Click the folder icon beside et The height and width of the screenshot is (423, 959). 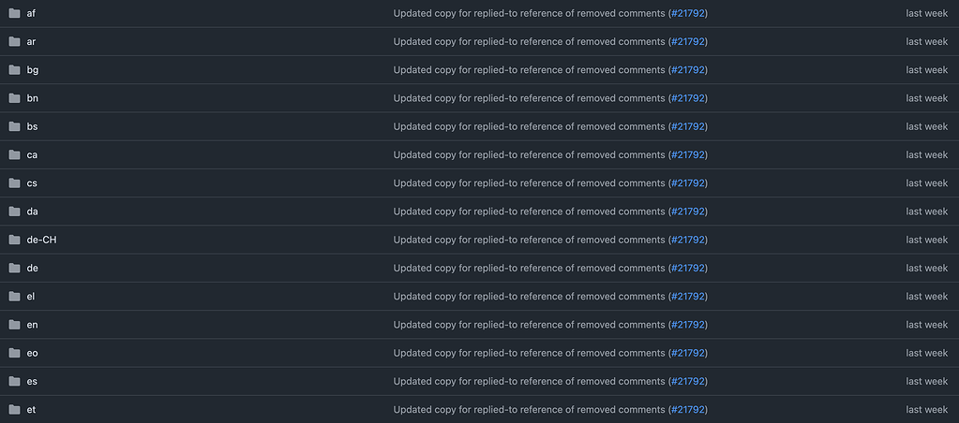click(14, 410)
